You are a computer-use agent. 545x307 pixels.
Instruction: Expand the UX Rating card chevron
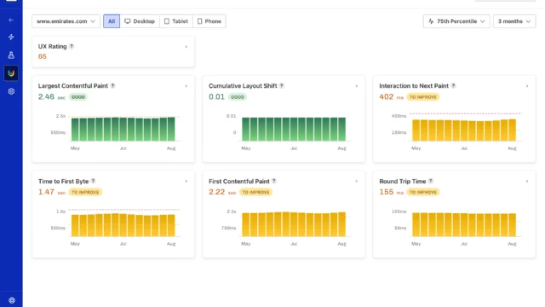click(x=186, y=47)
